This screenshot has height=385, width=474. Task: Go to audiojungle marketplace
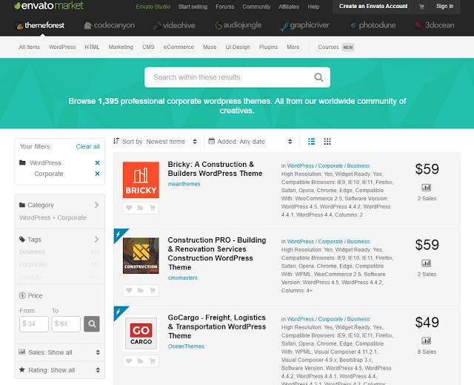[x=238, y=25]
